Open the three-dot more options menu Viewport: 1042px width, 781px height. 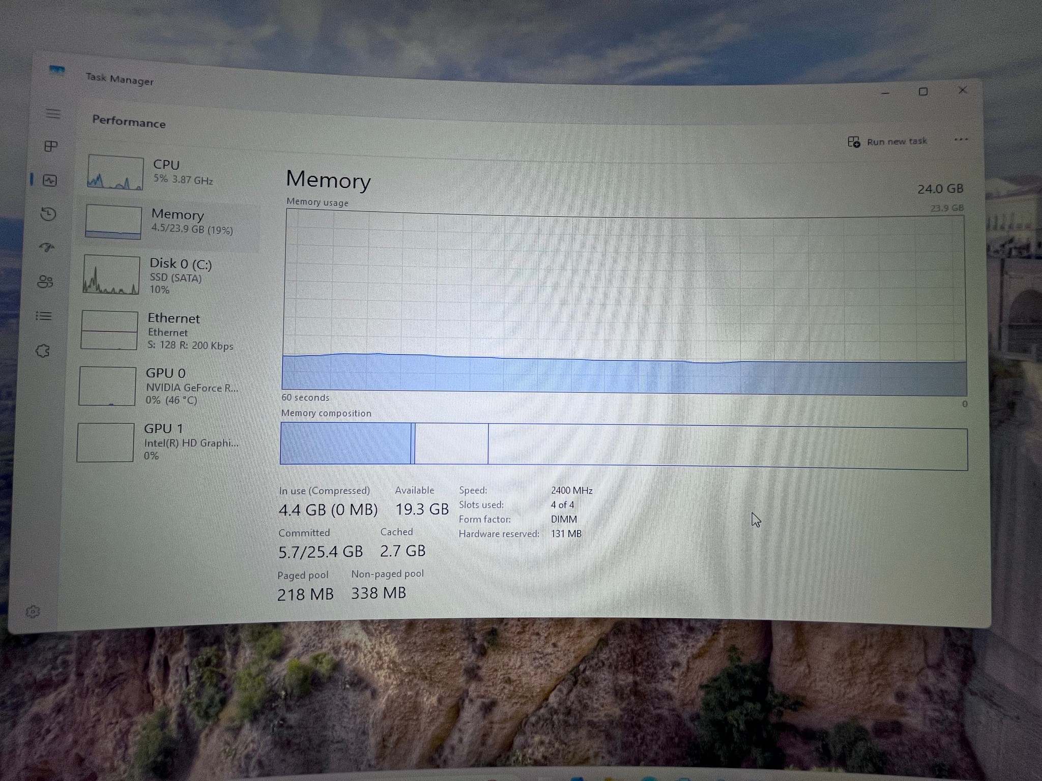click(x=961, y=139)
